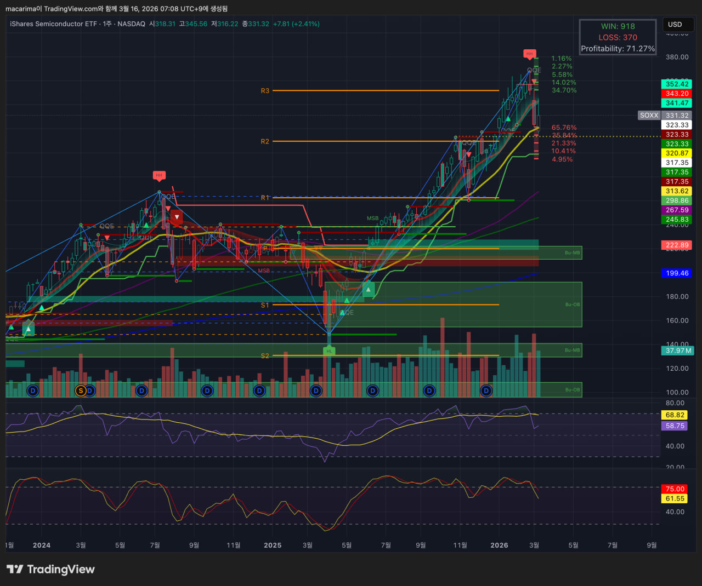
Task: Click the TradingView logo
Action: click(50, 570)
